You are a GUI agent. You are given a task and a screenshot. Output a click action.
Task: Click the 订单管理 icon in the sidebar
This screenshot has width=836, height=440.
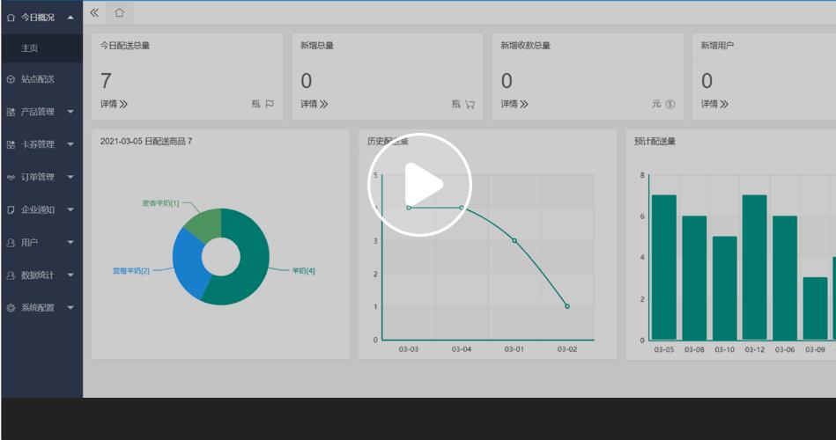point(11,177)
